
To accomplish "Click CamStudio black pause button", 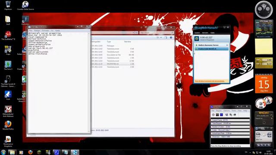I will tap(217, 115).
